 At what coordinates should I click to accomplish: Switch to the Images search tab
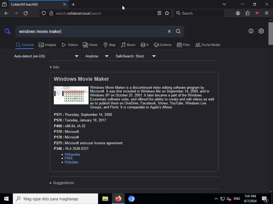(47, 45)
